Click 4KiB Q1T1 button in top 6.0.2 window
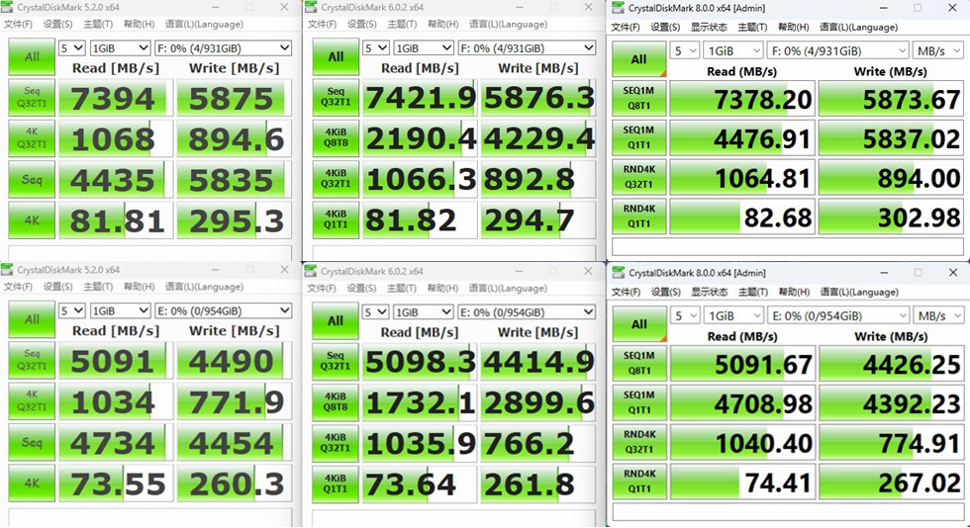Viewport: 970px width, 528px height. click(x=336, y=220)
